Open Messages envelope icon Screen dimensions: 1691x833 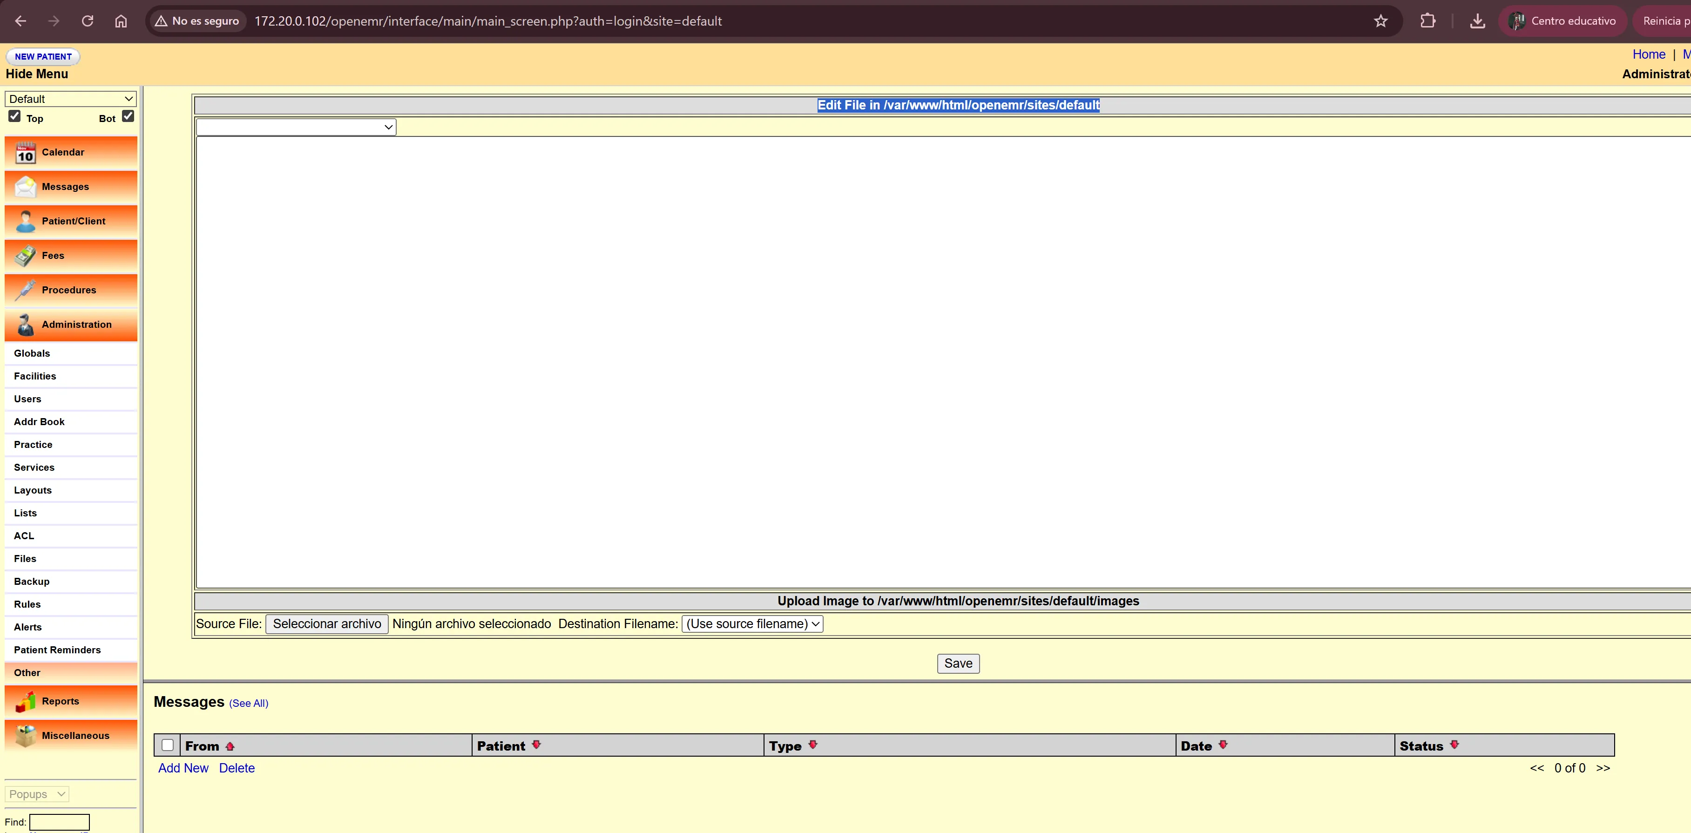pyautogui.click(x=26, y=187)
